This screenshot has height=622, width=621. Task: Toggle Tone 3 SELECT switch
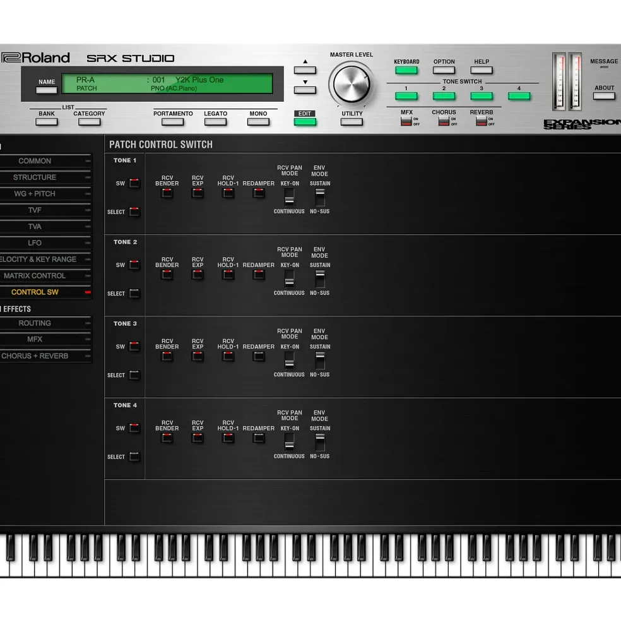(134, 375)
